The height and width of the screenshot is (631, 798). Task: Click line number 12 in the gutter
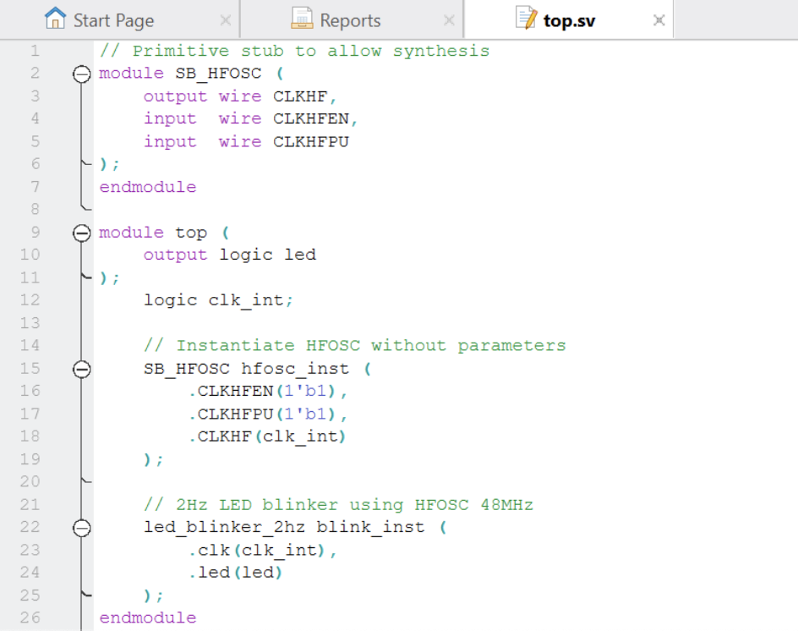pos(30,299)
